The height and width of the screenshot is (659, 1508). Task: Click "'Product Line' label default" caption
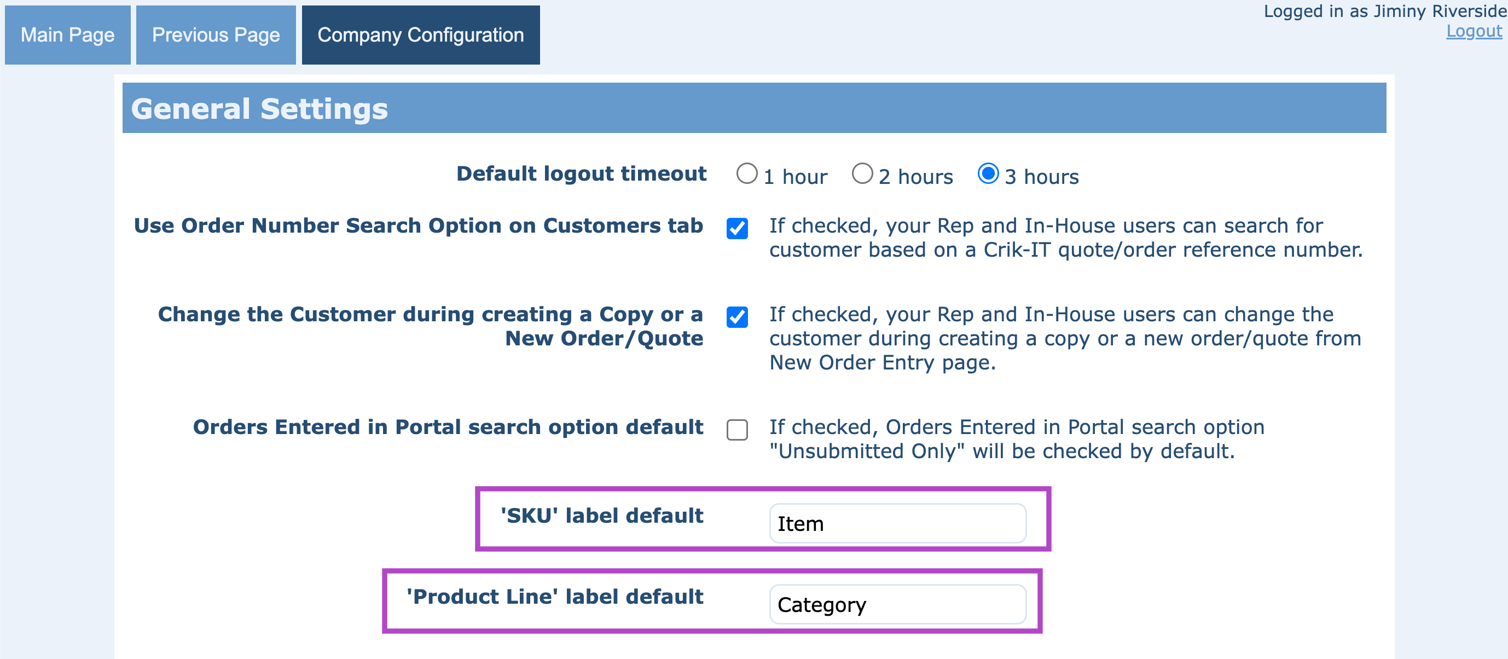tap(554, 597)
